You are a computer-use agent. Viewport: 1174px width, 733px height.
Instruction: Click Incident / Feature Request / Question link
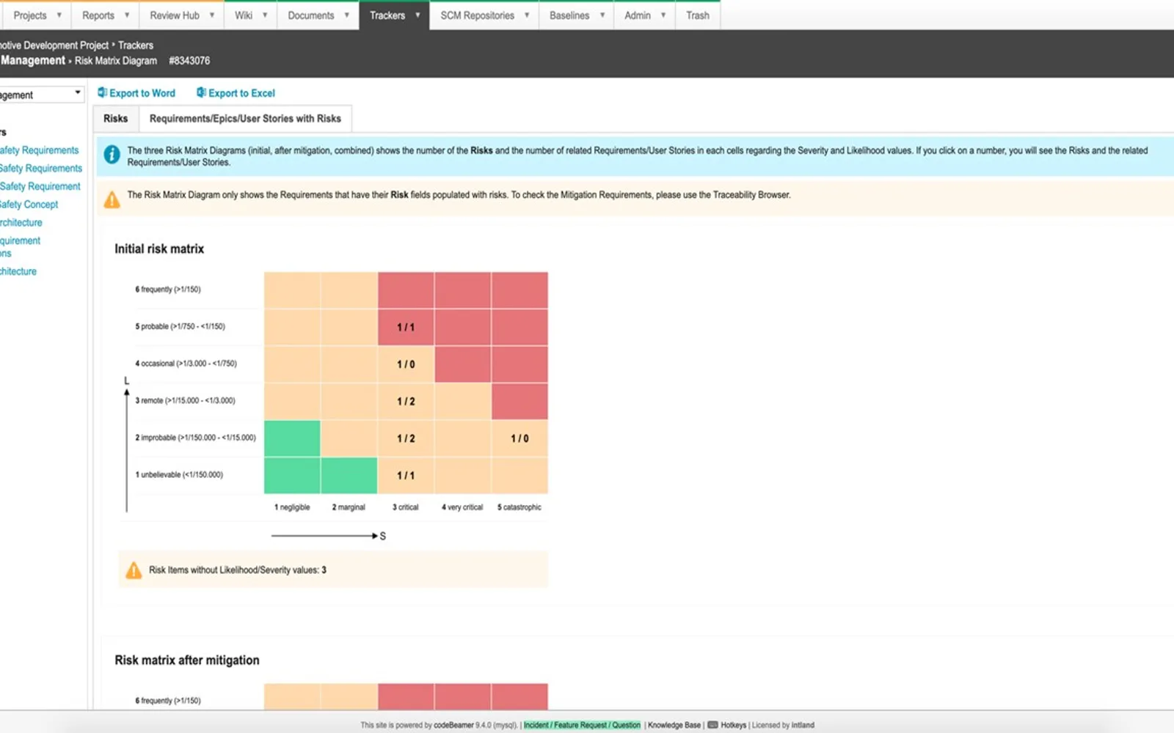coord(582,725)
